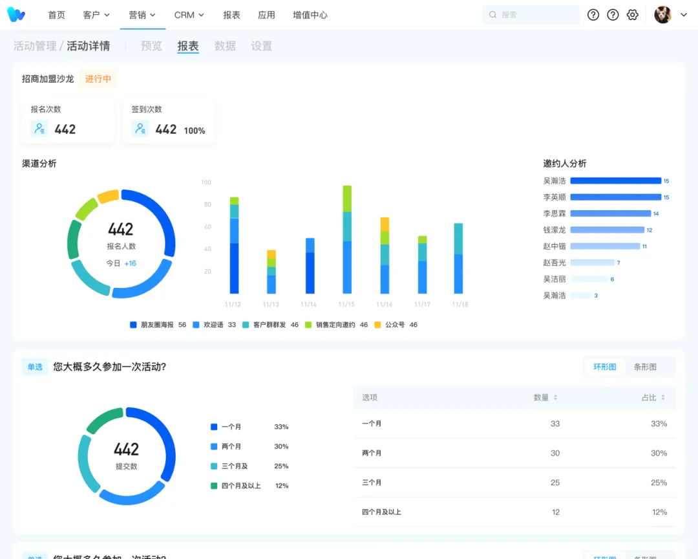Screen dimensions: 698x559
Task: Click the settings gear icon
Action: click(x=633, y=15)
